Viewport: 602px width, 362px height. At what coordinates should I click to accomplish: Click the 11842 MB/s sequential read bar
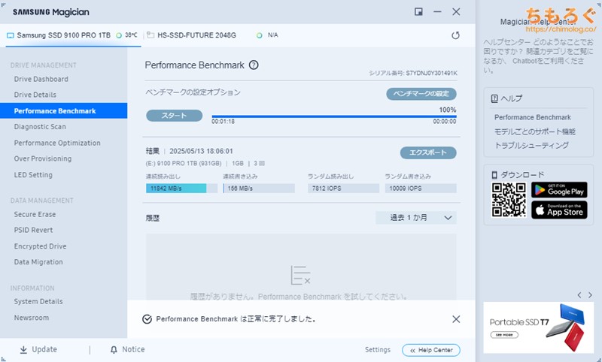(x=181, y=189)
